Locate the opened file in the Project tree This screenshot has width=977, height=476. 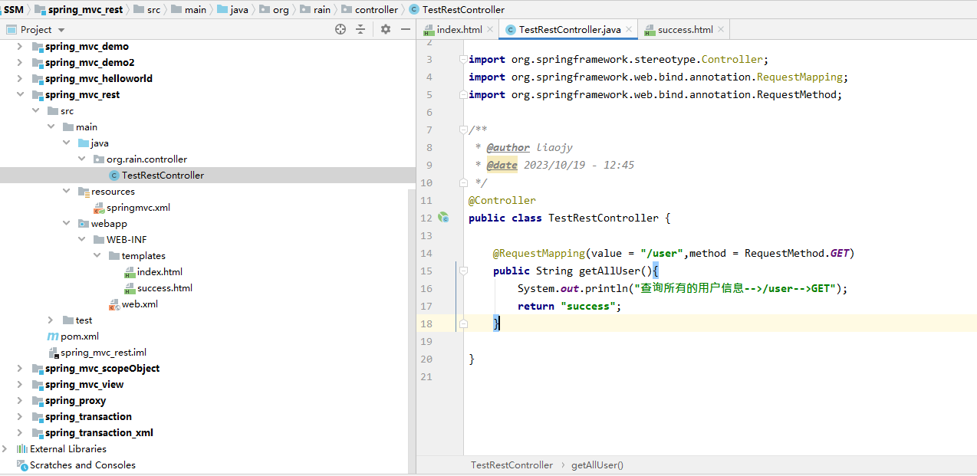(340, 29)
